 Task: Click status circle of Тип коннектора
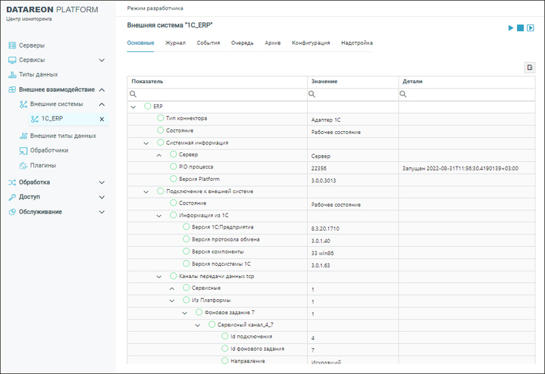160,118
